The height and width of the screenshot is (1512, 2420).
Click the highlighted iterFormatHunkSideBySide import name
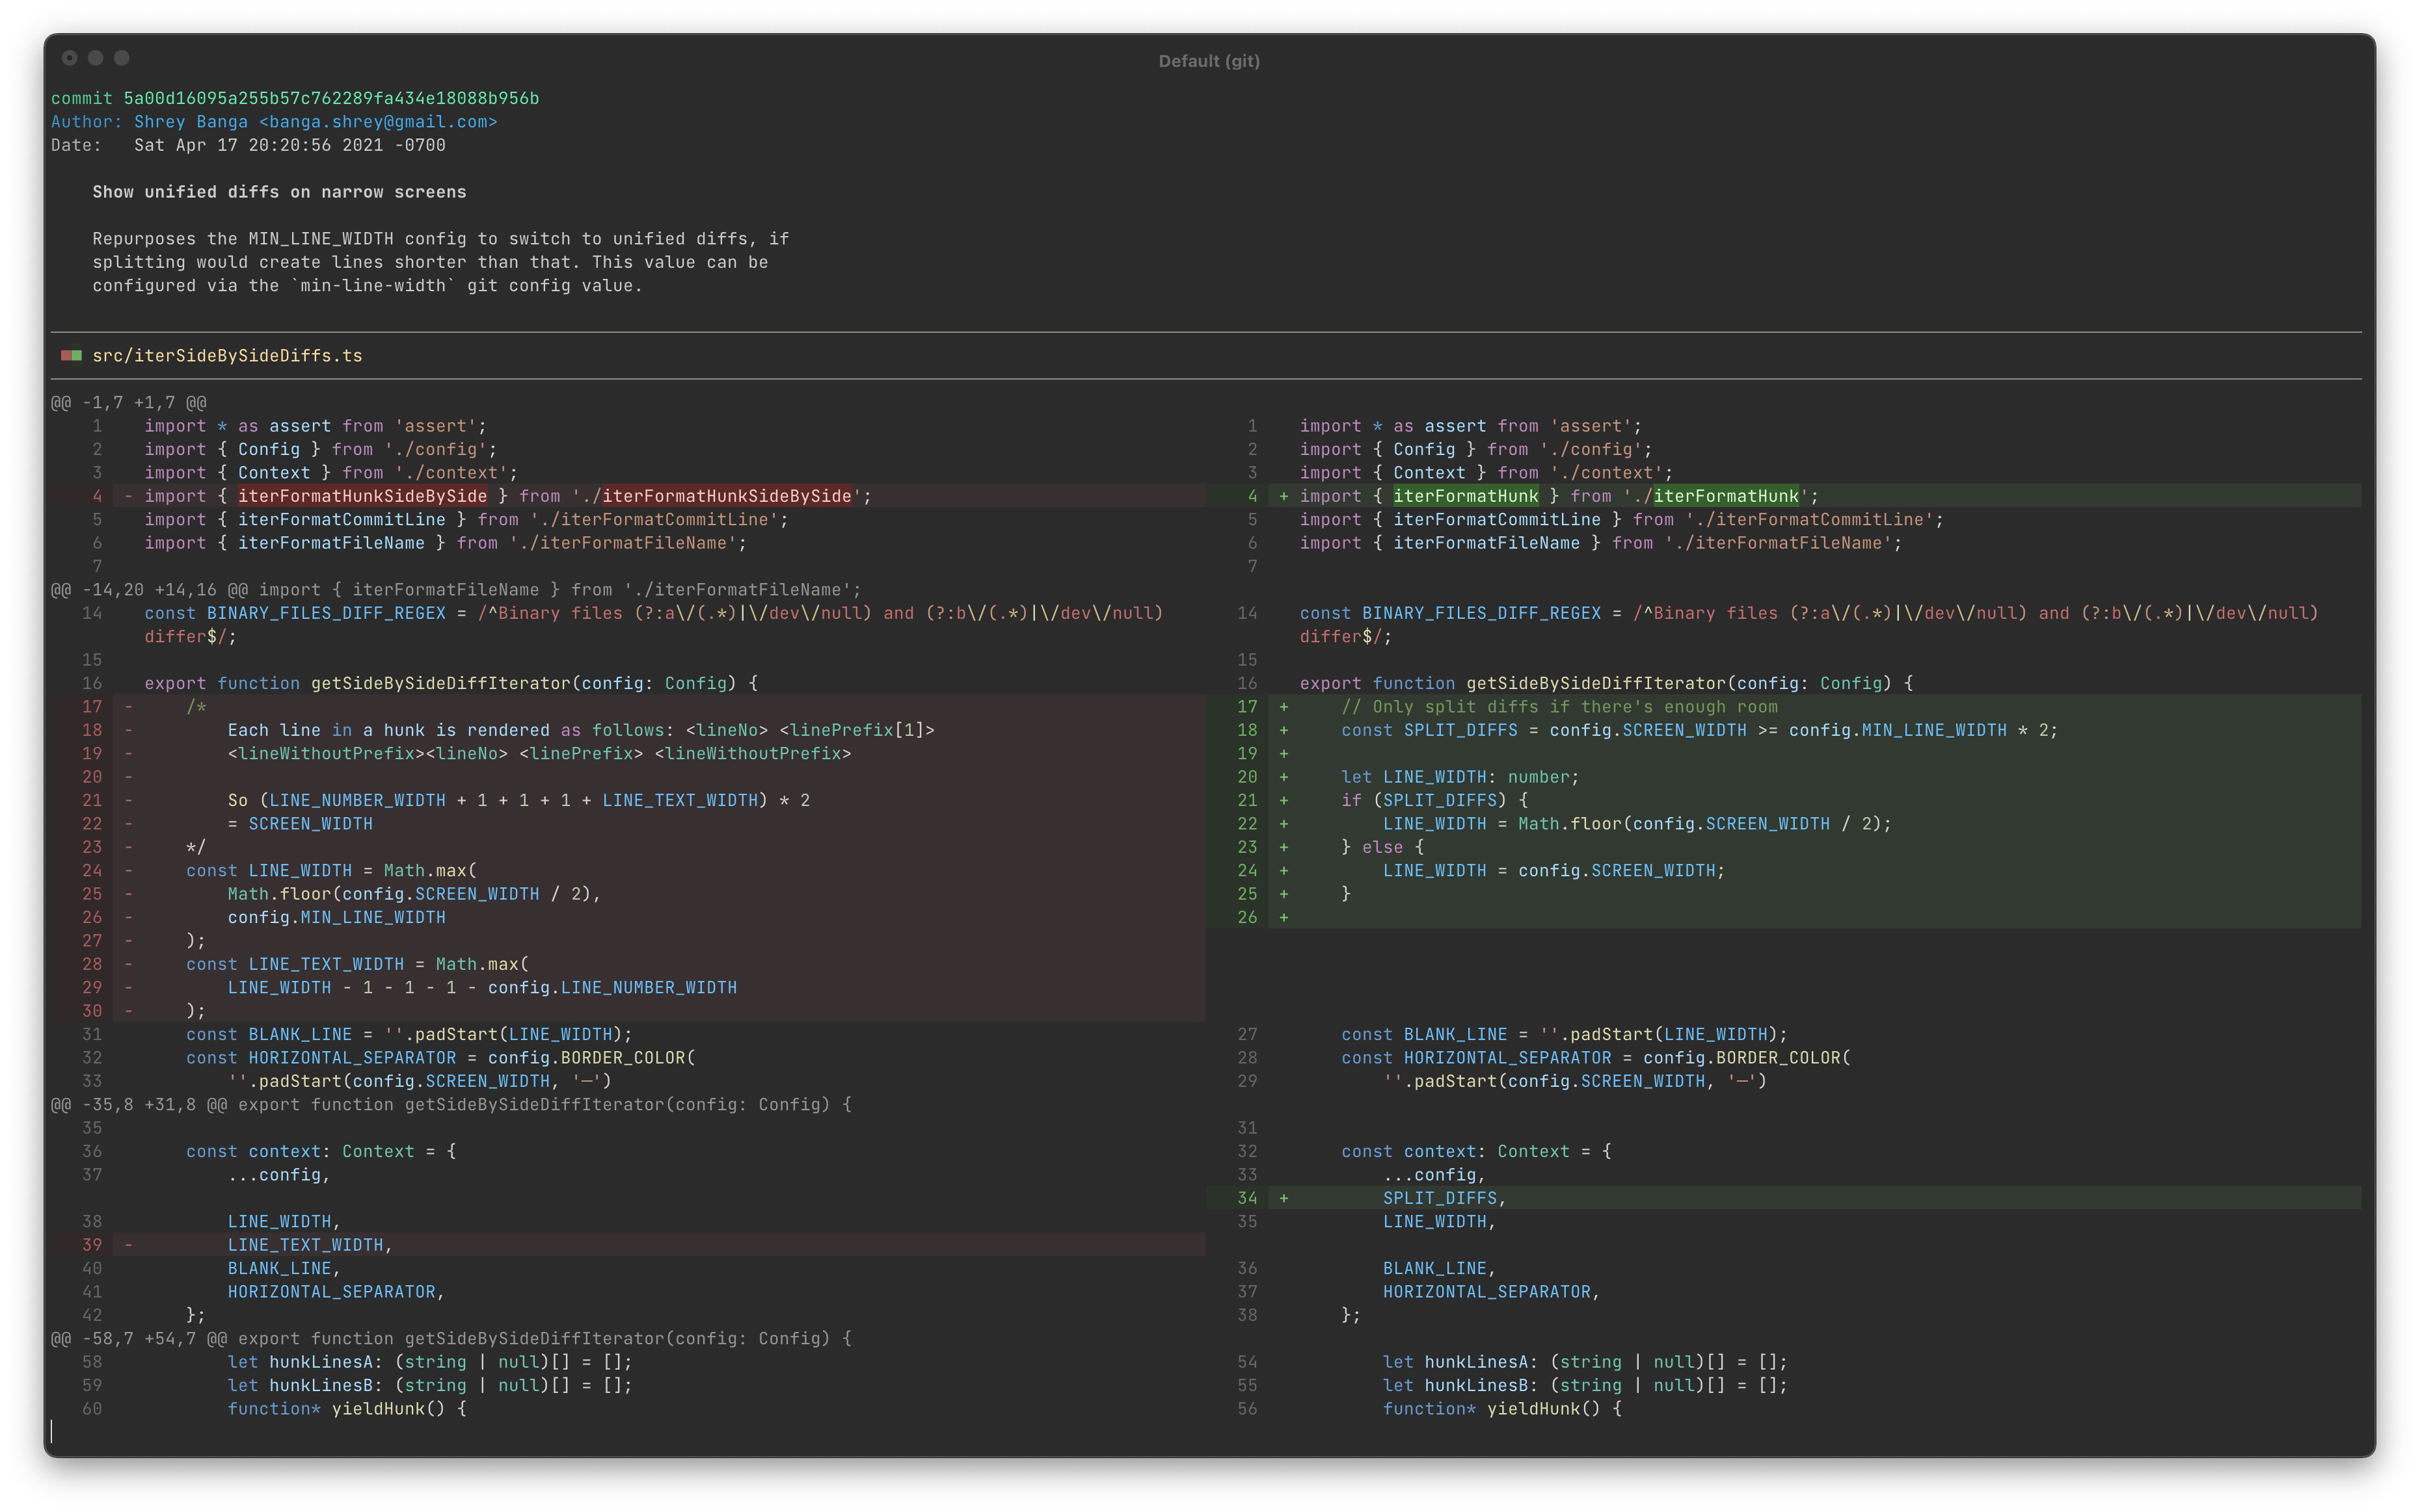click(362, 496)
